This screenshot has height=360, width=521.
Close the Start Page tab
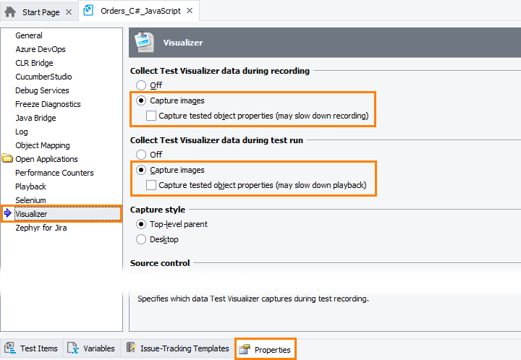coord(69,12)
